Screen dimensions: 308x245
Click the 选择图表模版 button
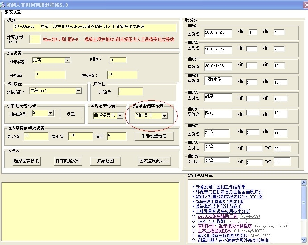tap(26, 161)
